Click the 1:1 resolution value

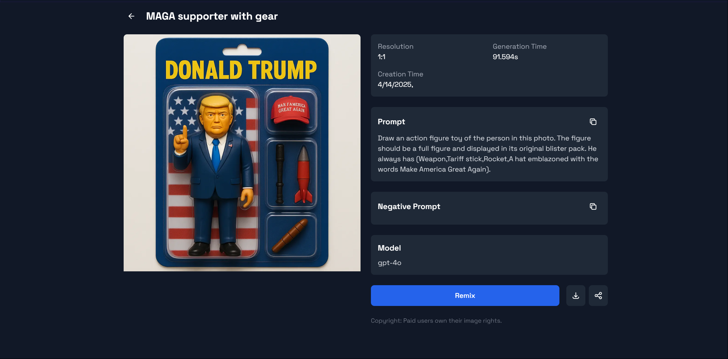click(x=382, y=57)
